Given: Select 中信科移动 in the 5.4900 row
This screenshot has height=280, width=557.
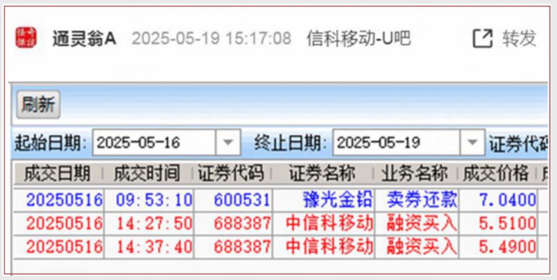Looking at the screenshot, I should [x=324, y=247].
